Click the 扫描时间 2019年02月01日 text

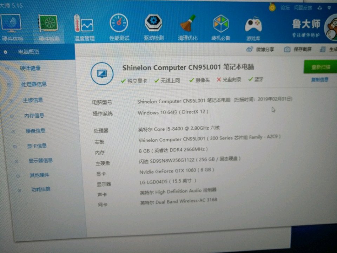263,99
